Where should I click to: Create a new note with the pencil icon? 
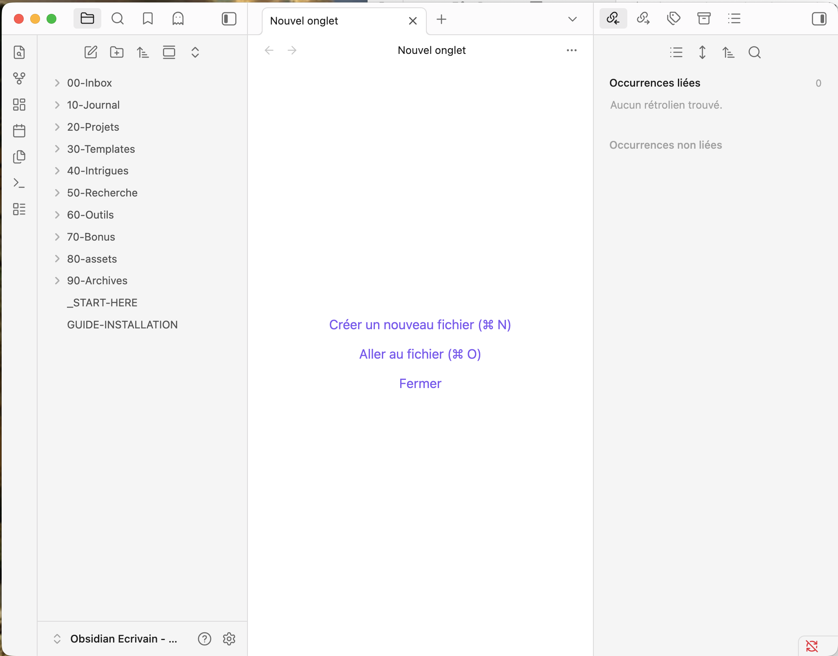(91, 52)
